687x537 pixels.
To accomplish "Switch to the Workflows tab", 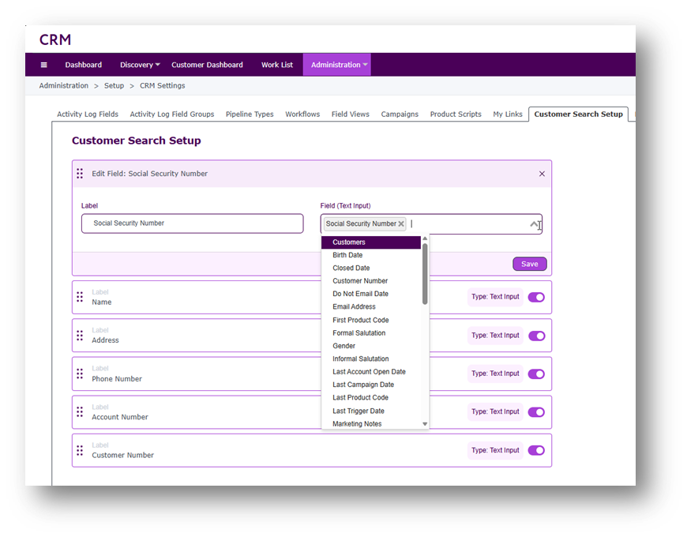I will click(302, 114).
